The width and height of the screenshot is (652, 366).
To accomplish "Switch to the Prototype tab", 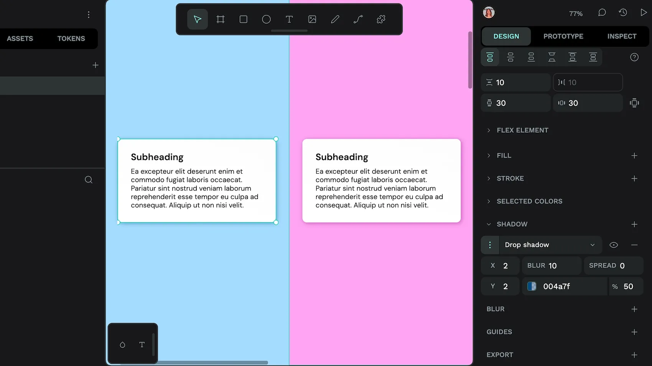I will click(x=563, y=36).
